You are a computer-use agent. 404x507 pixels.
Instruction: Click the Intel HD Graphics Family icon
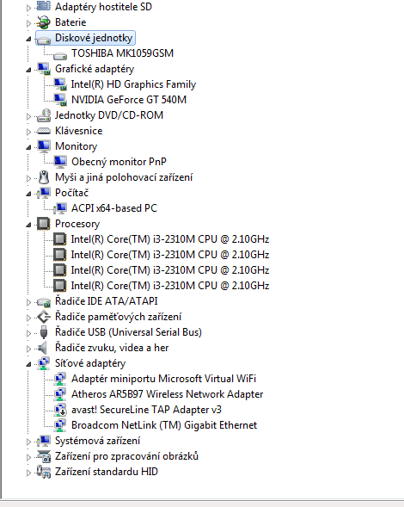click(60, 84)
